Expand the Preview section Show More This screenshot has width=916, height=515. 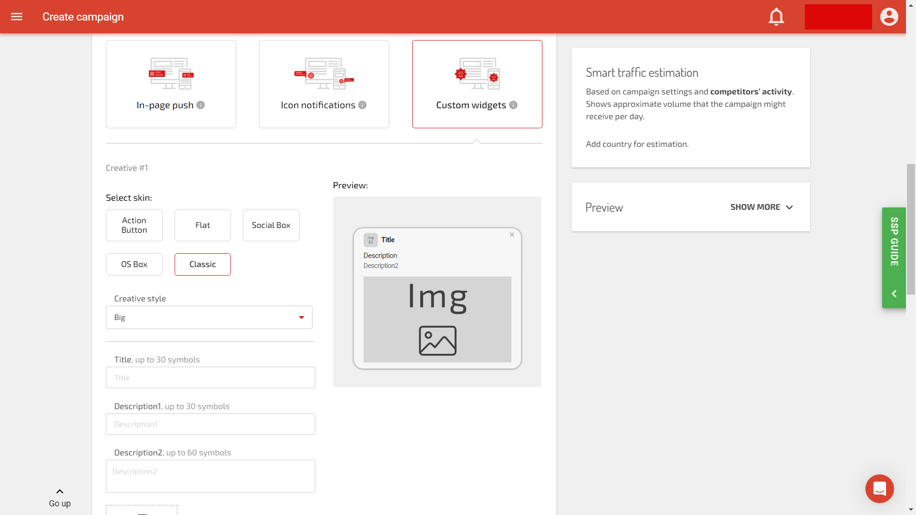(761, 206)
